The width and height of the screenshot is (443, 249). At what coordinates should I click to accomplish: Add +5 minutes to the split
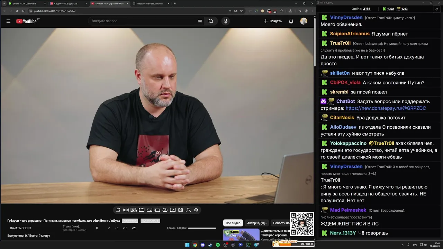click(x=117, y=228)
